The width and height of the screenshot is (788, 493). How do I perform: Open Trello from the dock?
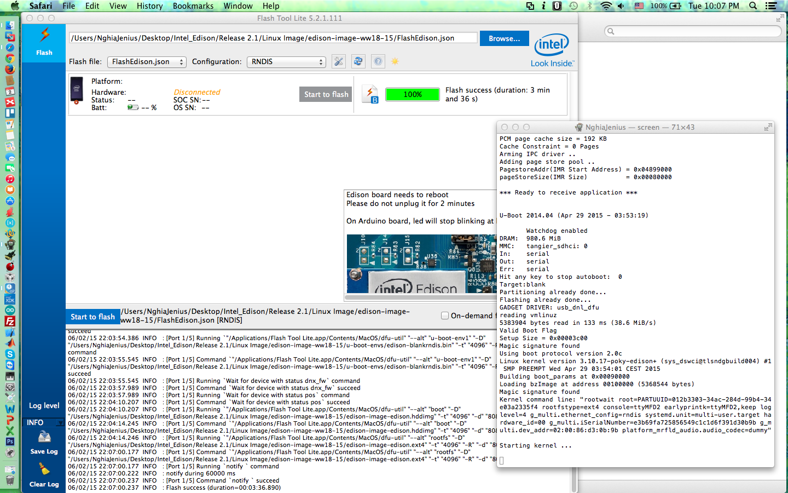click(x=10, y=113)
